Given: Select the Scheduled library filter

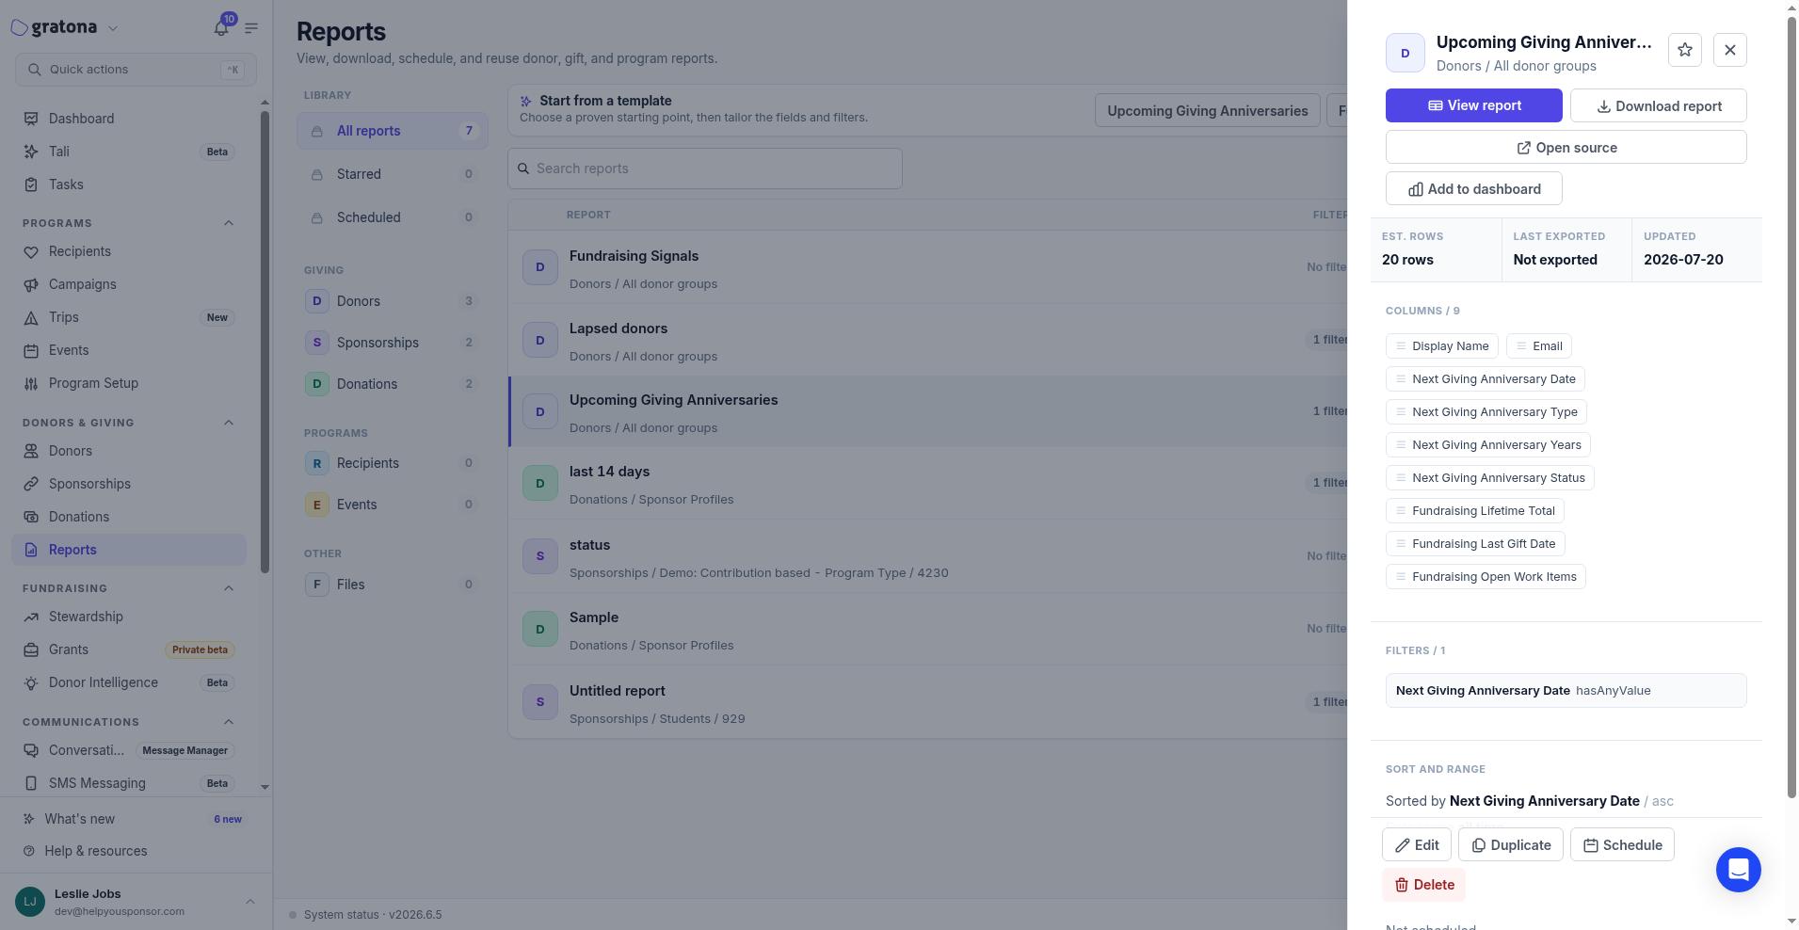Looking at the screenshot, I should (393, 217).
